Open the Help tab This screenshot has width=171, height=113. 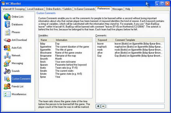[128, 9]
